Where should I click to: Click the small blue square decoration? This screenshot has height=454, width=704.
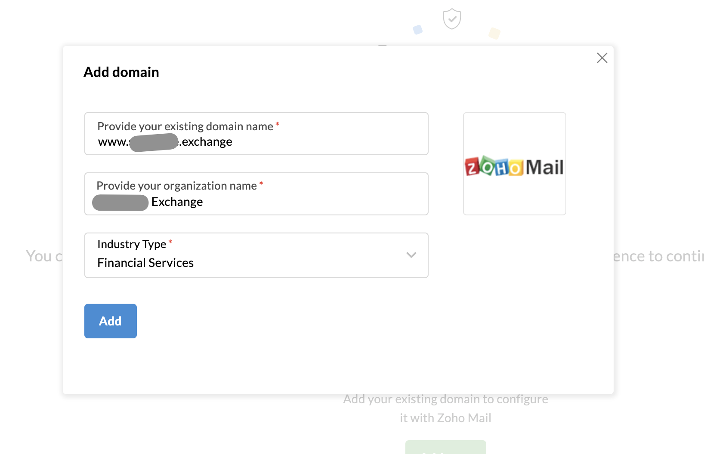click(417, 30)
